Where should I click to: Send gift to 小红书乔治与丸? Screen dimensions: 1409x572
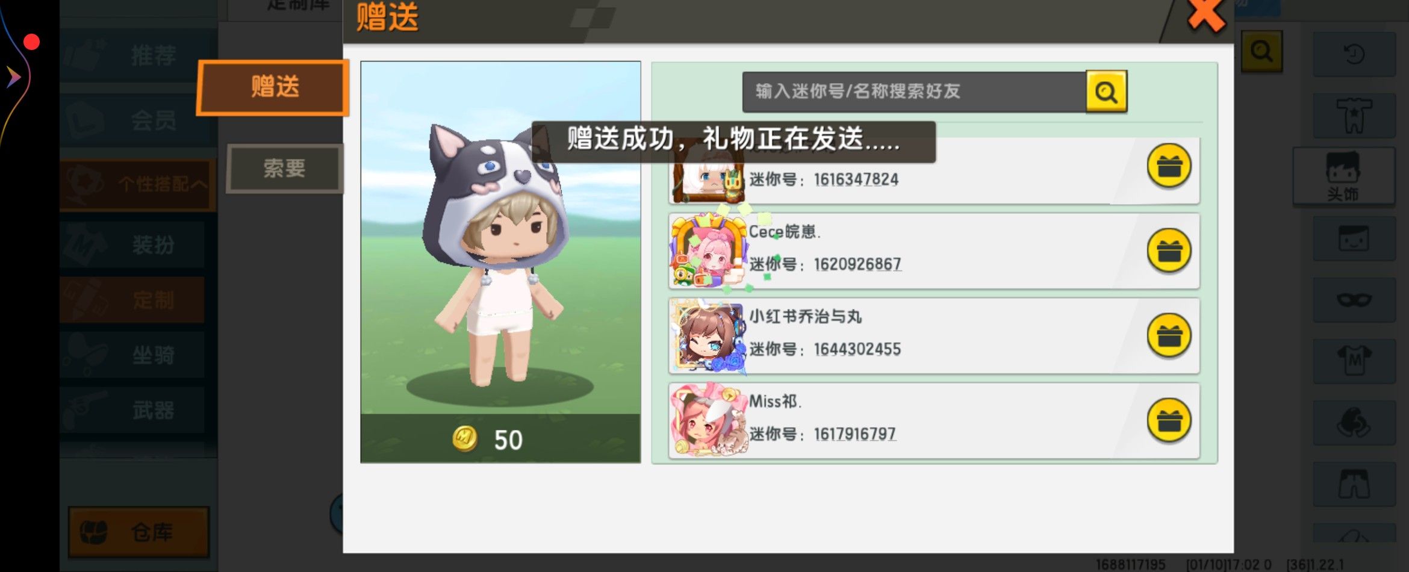click(1169, 335)
